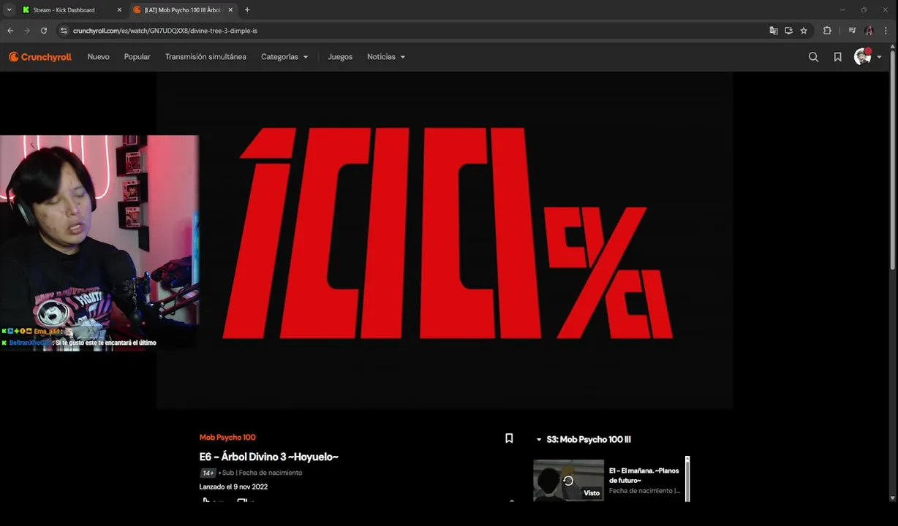Viewport: 898px width, 526px height.
Task: Open the E1 - El mañana episode title
Action: (x=644, y=476)
